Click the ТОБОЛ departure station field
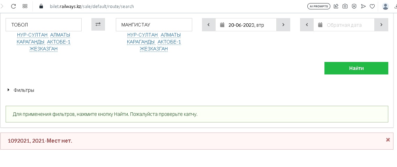The height and width of the screenshot is (167, 397). 44,25
